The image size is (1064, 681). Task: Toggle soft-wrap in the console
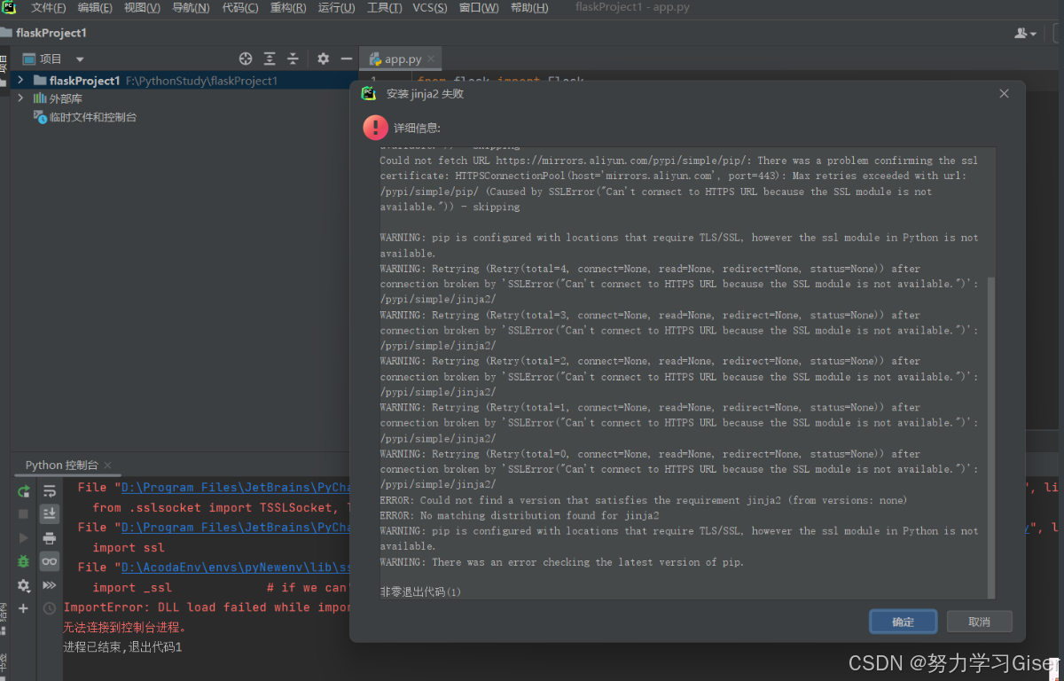click(50, 491)
